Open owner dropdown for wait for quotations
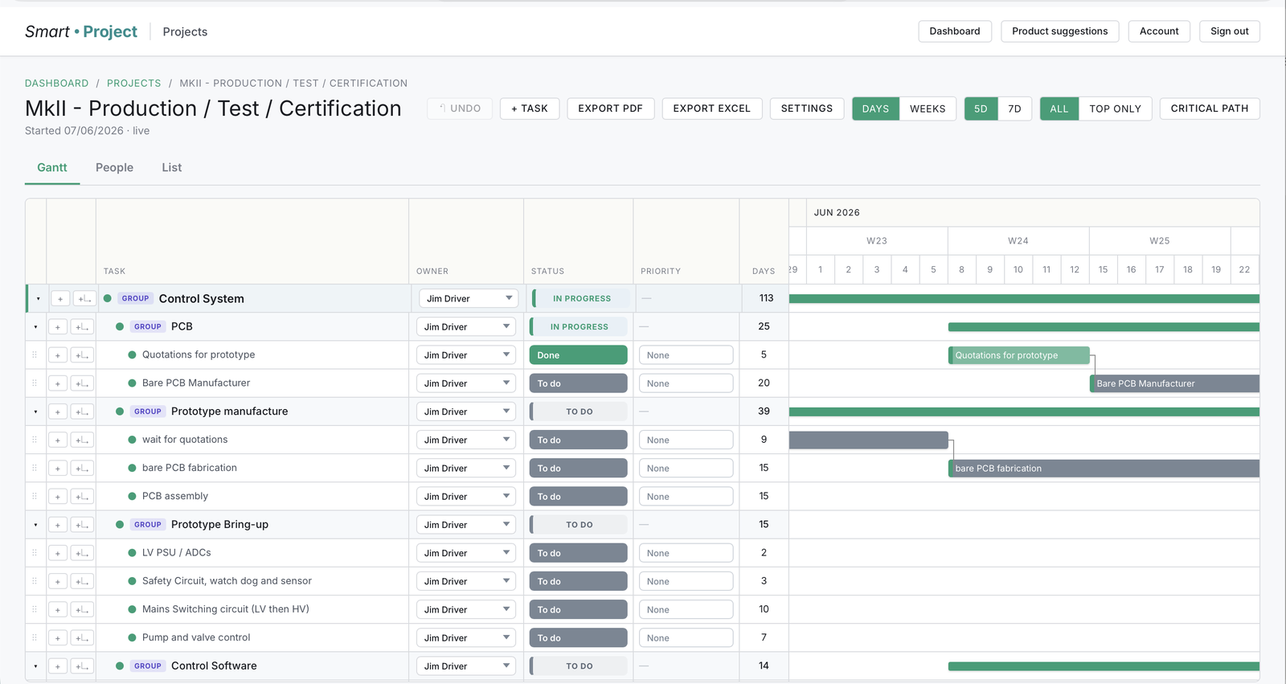The height and width of the screenshot is (684, 1286). [x=466, y=440]
